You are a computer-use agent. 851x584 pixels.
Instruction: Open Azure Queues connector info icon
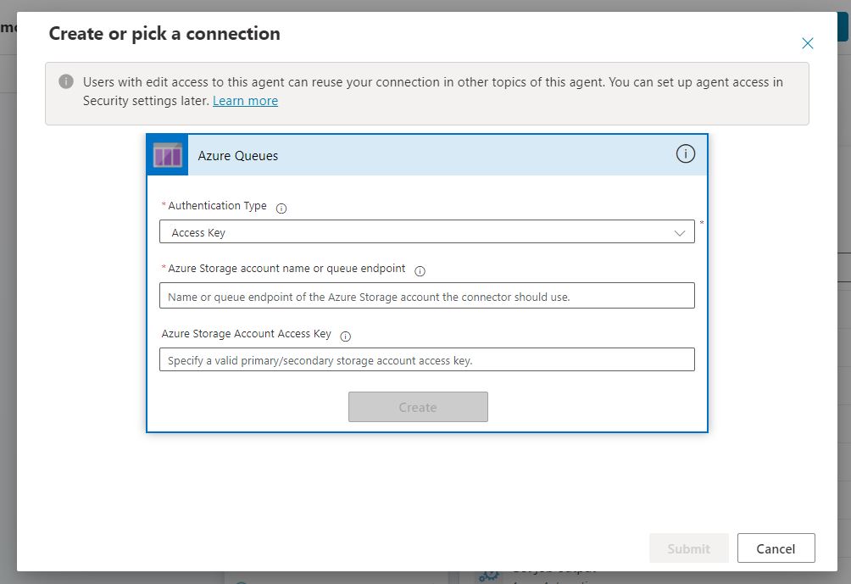coord(685,153)
